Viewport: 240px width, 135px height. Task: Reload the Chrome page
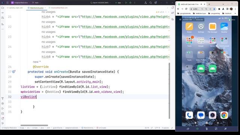(x=186, y=9)
